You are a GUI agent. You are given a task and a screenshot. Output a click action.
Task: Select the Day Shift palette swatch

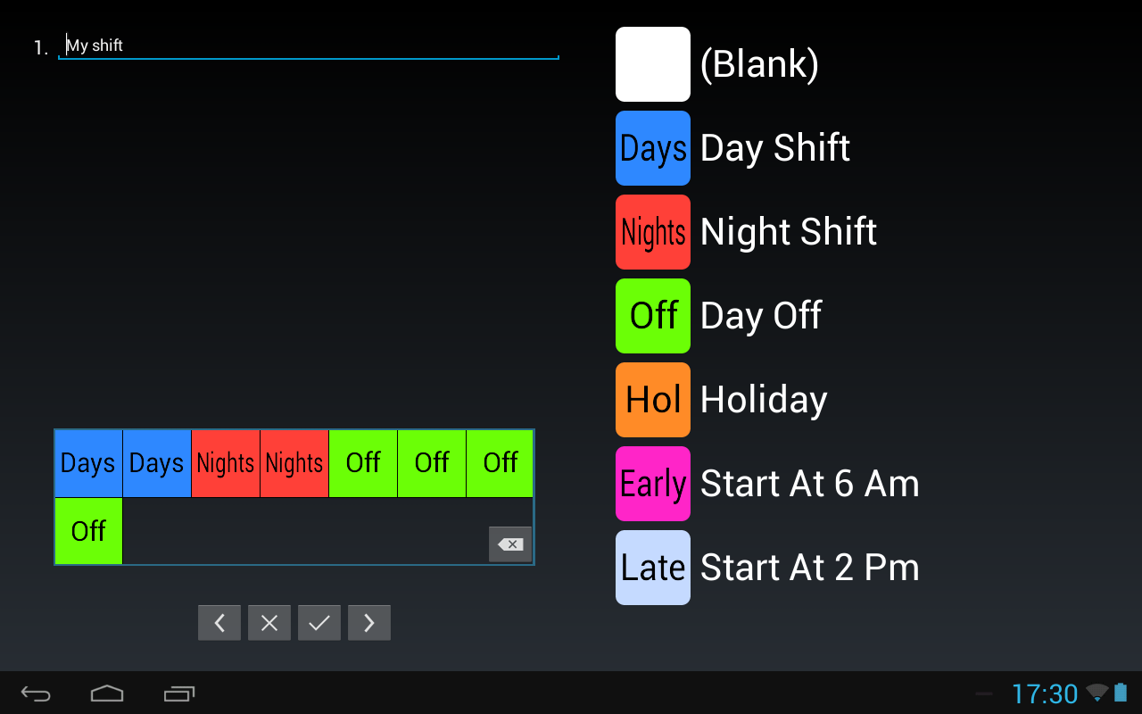652,148
